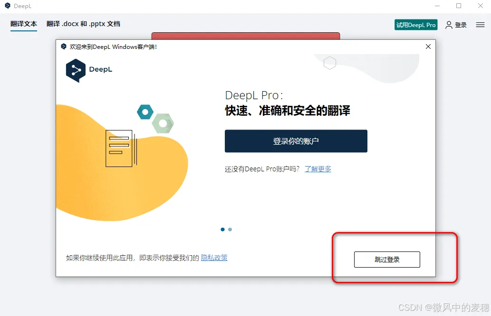Click the 跳过登录 (skip login) button
Screen dimensions: 491x316
click(x=387, y=260)
